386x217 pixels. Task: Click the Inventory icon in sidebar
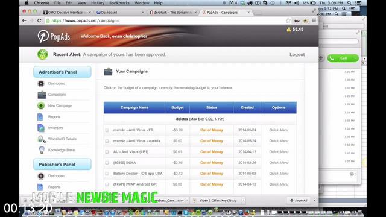point(41,128)
